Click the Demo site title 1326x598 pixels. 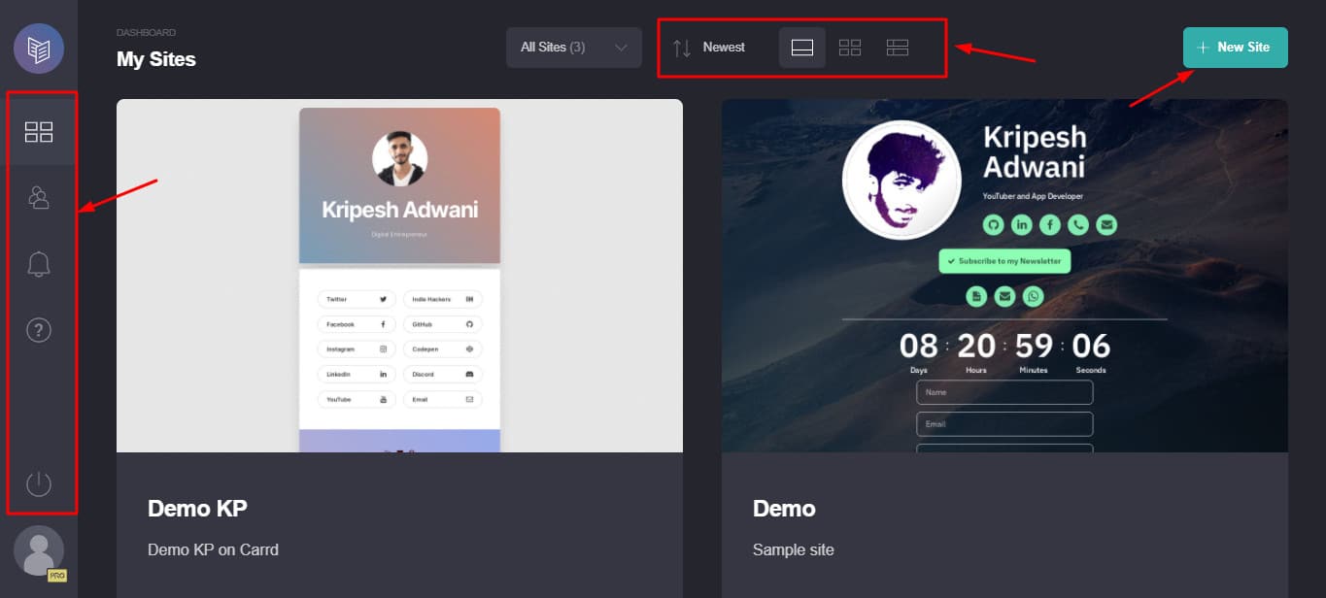784,509
